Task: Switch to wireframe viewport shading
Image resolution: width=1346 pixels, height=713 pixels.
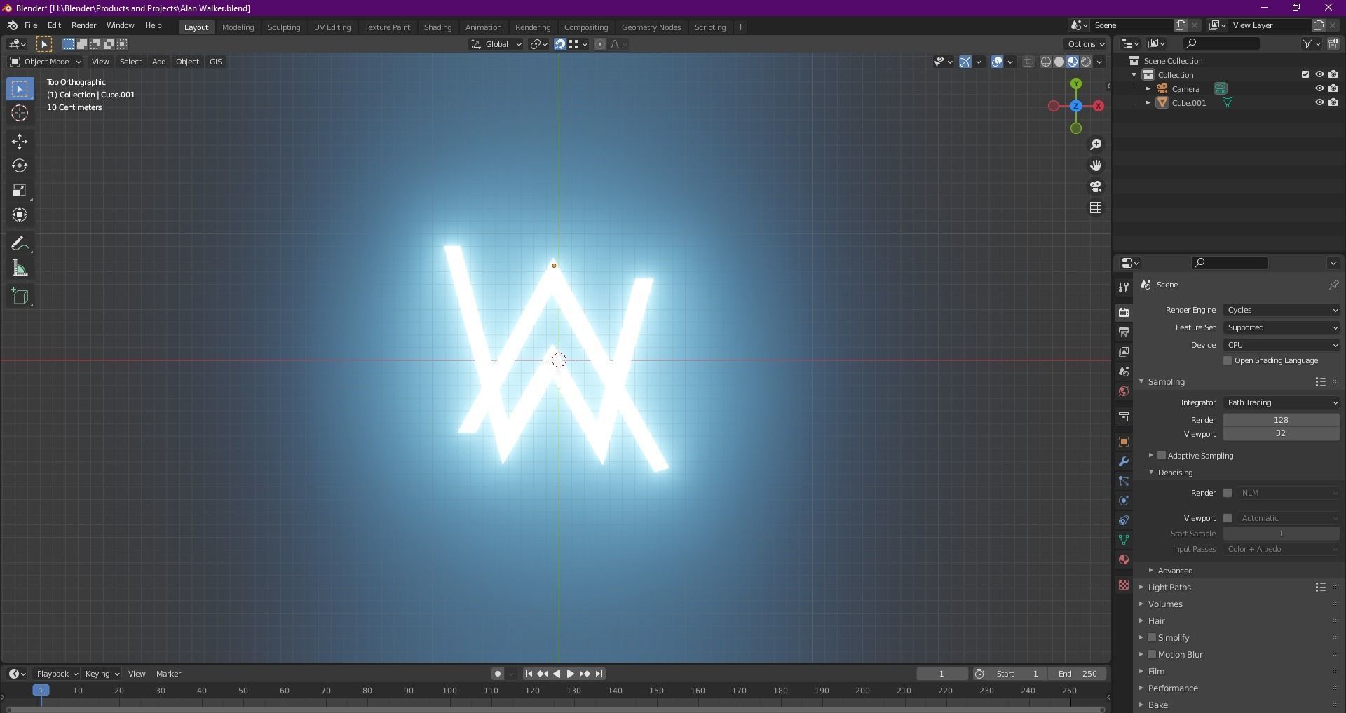Action: pyautogui.click(x=1046, y=62)
